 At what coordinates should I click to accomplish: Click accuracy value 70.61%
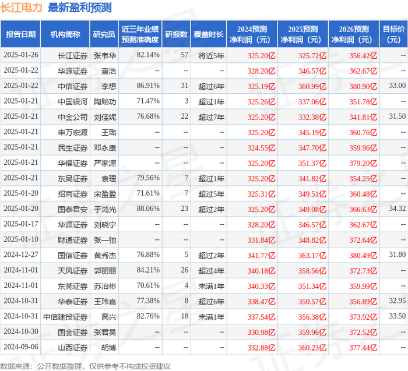tap(148, 285)
